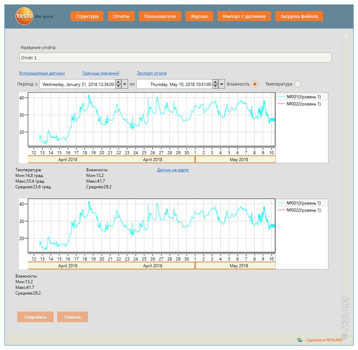Click the report name field Отчёт 1

[175, 58]
